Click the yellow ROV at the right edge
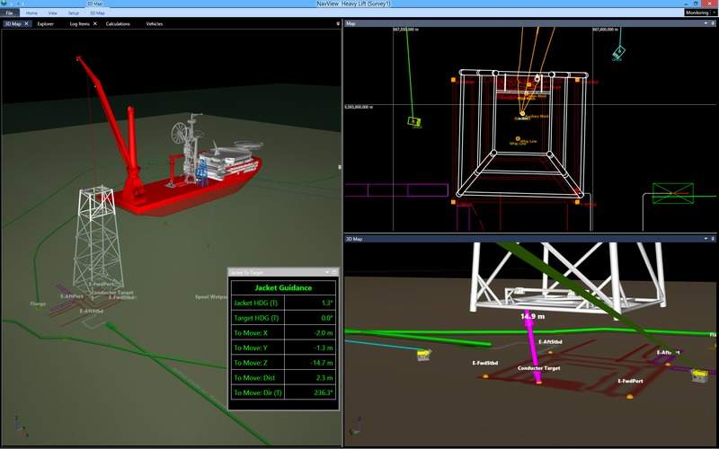The width and height of the screenshot is (719, 449). [x=697, y=375]
